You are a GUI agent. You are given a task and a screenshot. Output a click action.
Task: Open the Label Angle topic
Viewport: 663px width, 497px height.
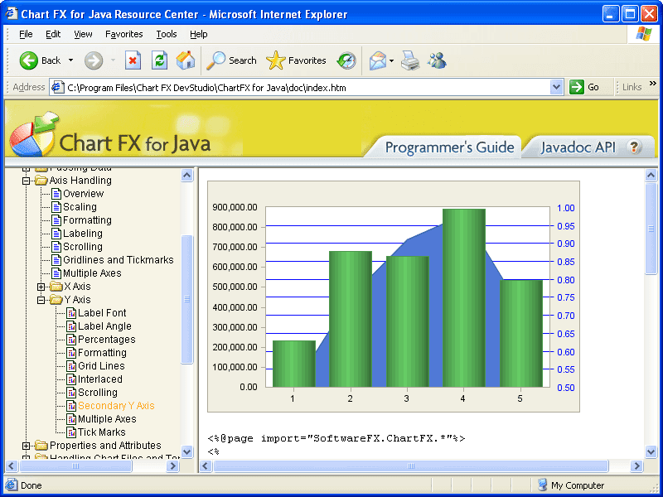104,326
